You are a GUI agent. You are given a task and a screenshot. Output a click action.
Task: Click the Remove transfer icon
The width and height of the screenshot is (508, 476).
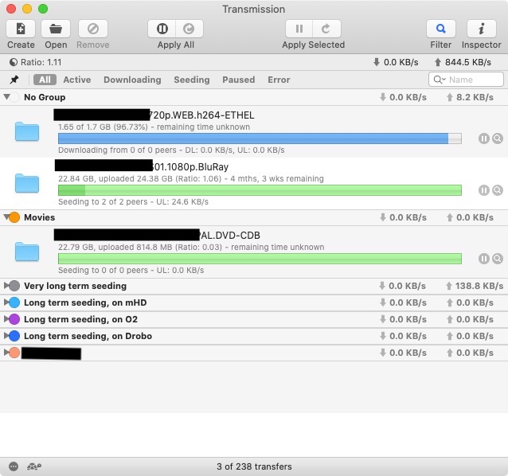coord(93,29)
